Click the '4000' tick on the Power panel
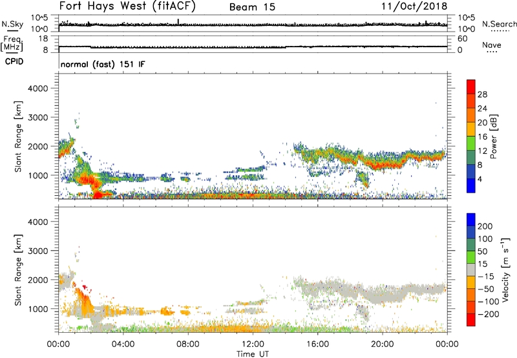Viewport: 517px width, 358px height. click(37, 89)
